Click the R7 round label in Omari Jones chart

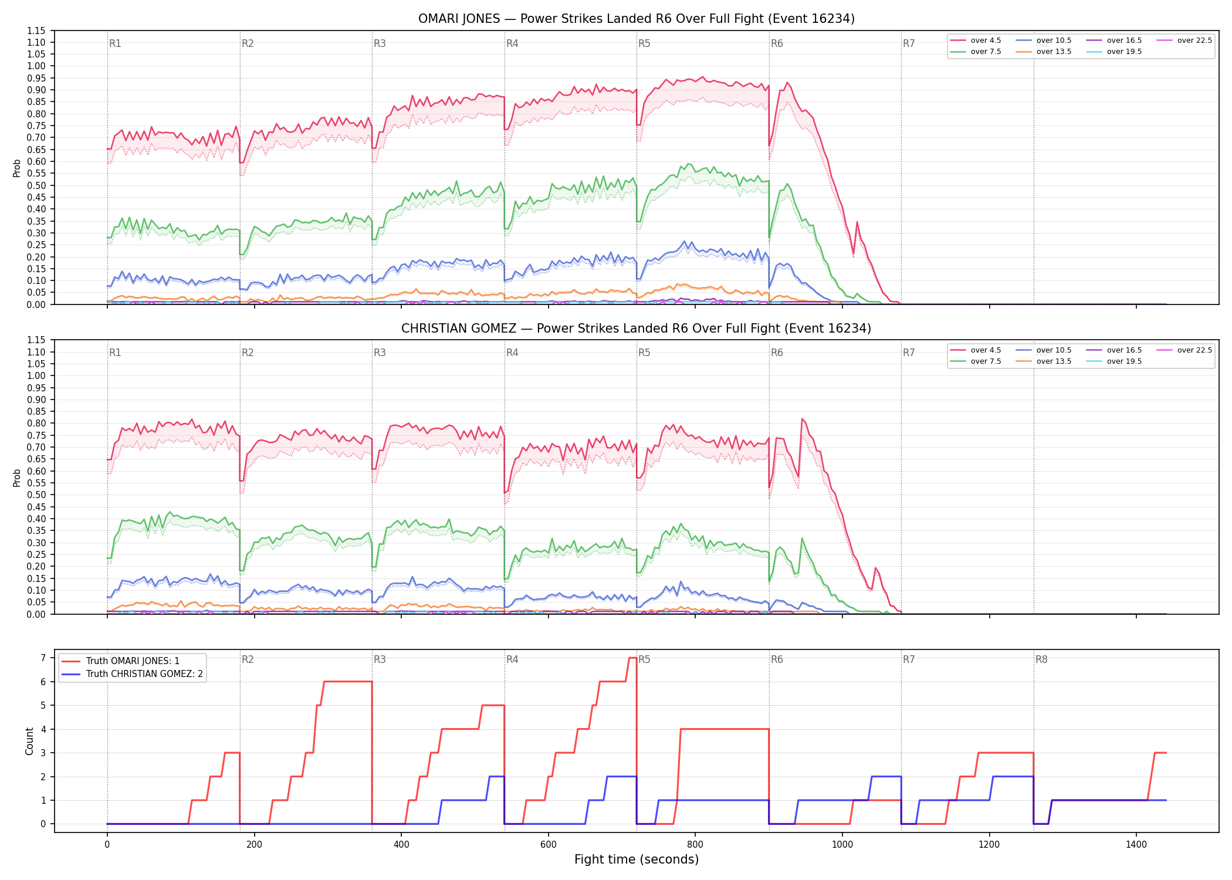(x=909, y=43)
